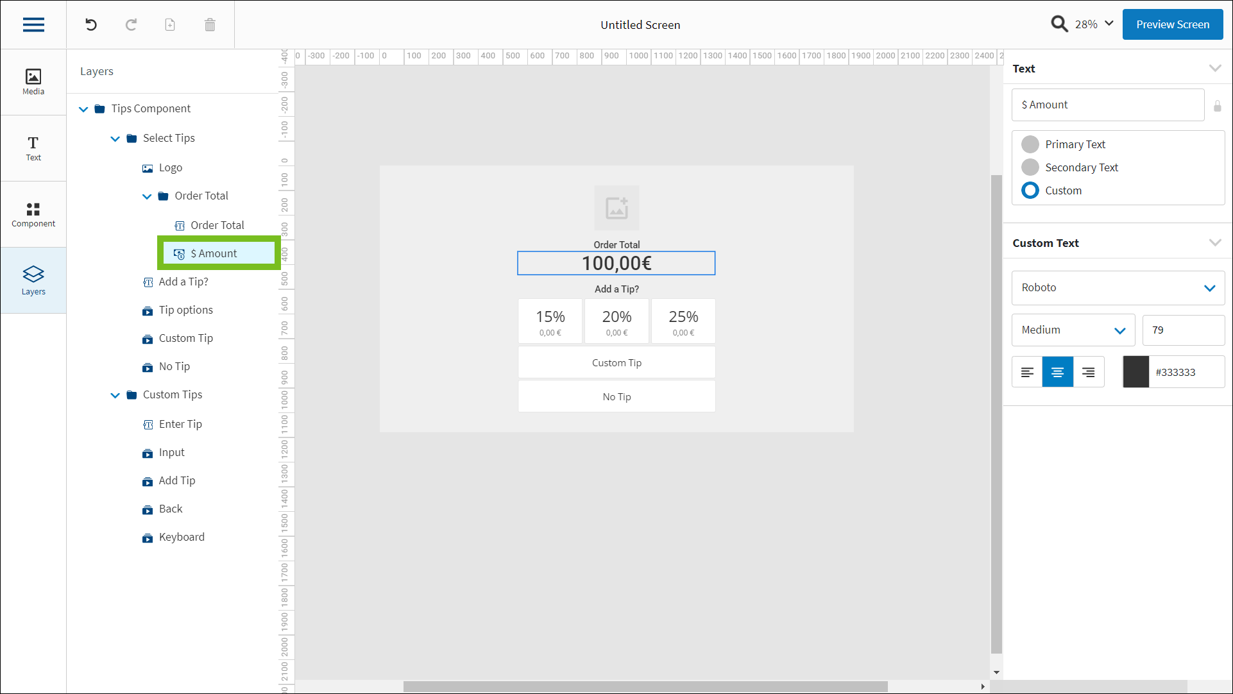Click the trash delete icon
This screenshot has width=1233, height=694.
(210, 25)
